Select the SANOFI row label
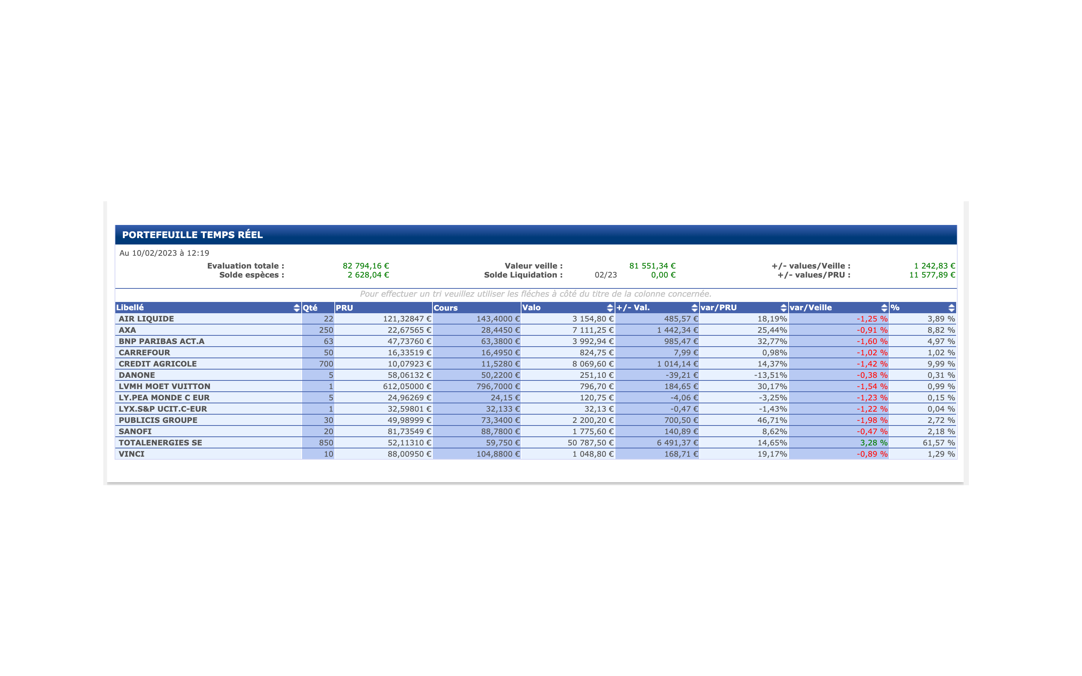This screenshot has height=676, width=1082. [135, 432]
